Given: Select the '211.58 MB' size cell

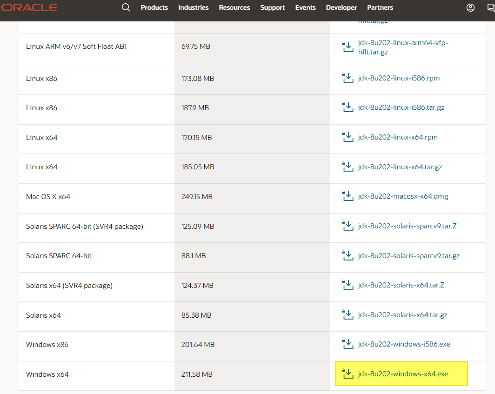Looking at the screenshot, I should (252, 376).
